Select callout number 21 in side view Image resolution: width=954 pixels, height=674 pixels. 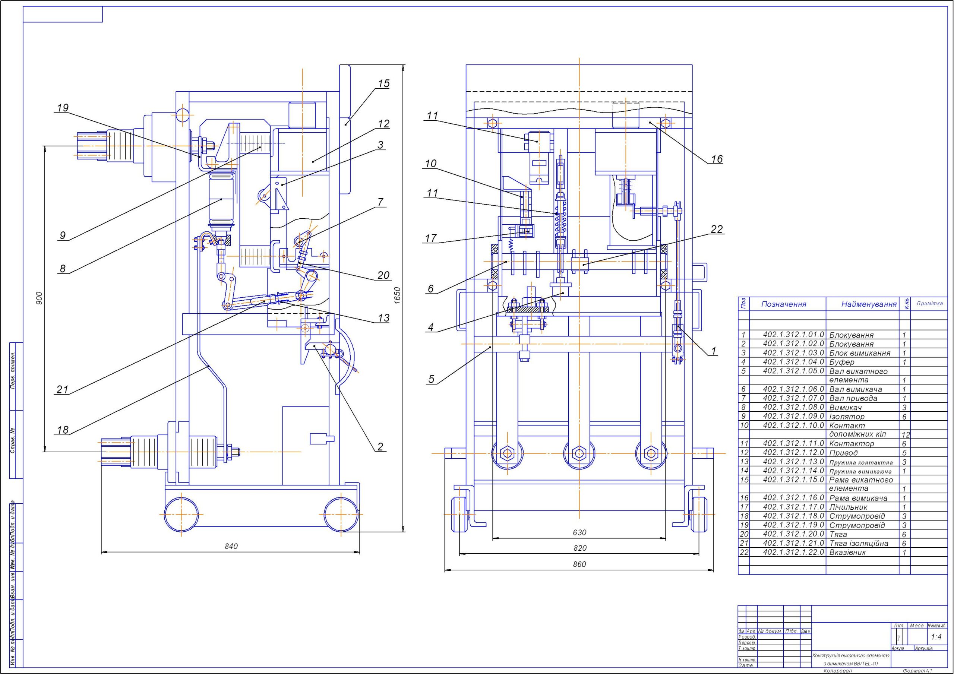click(62, 389)
